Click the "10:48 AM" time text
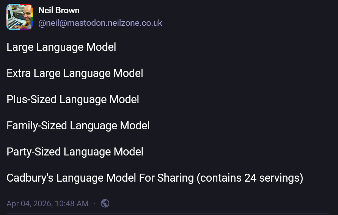This screenshot has height=215, width=338. pyautogui.click(x=72, y=204)
